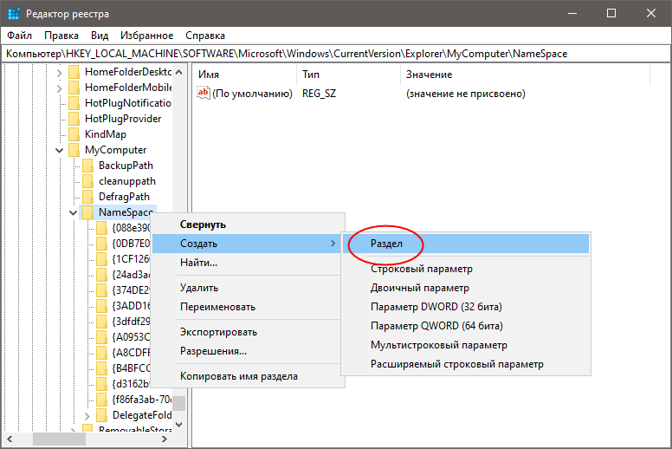This screenshot has width=672, height=449.
Task: Create a Мультистроковый параметр
Action: 466,345
